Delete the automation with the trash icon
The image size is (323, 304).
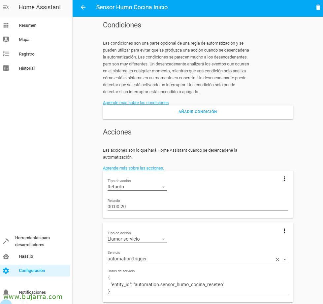pos(318,7)
